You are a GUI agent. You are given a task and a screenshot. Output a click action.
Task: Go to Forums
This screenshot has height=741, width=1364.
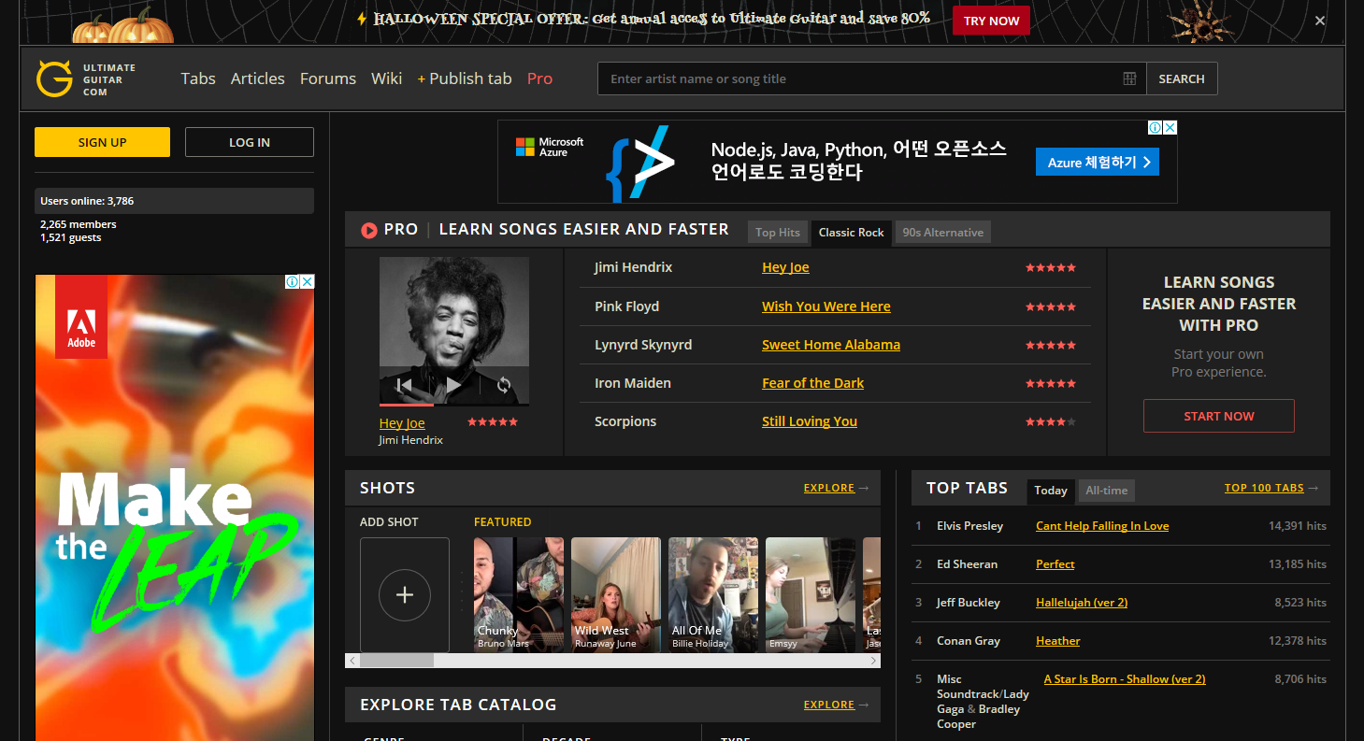coord(328,78)
